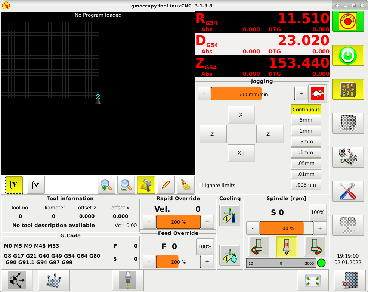Reset feed override to 100%
The width and height of the screenshot is (368, 292).
point(205,246)
